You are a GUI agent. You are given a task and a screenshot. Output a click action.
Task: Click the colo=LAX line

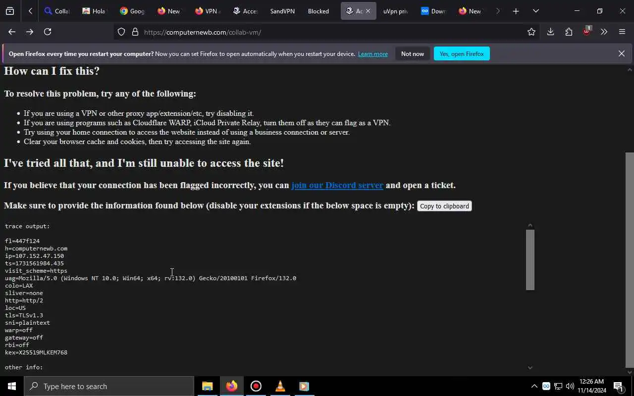pos(19,286)
